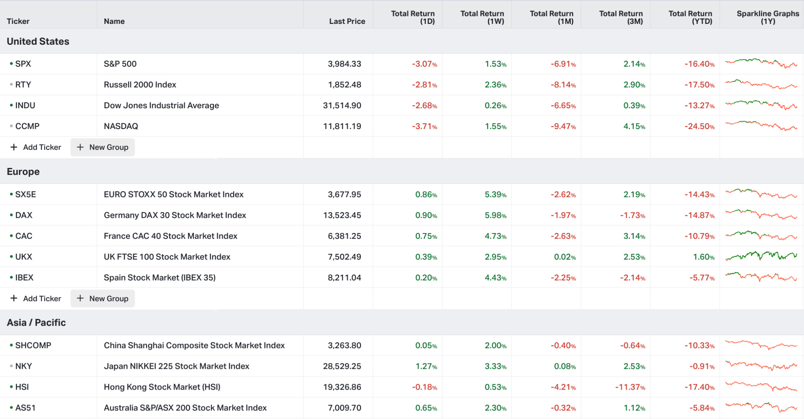Open the NKY ticker
The height and width of the screenshot is (419, 804).
24,366
